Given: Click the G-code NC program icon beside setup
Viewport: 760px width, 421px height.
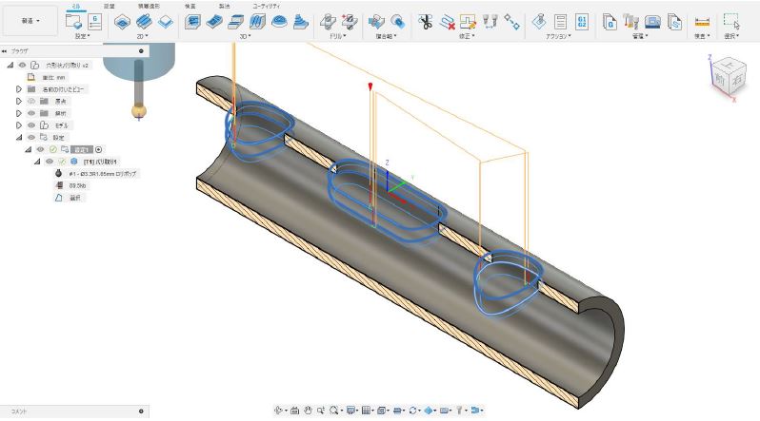Looking at the screenshot, I should click(x=95, y=21).
